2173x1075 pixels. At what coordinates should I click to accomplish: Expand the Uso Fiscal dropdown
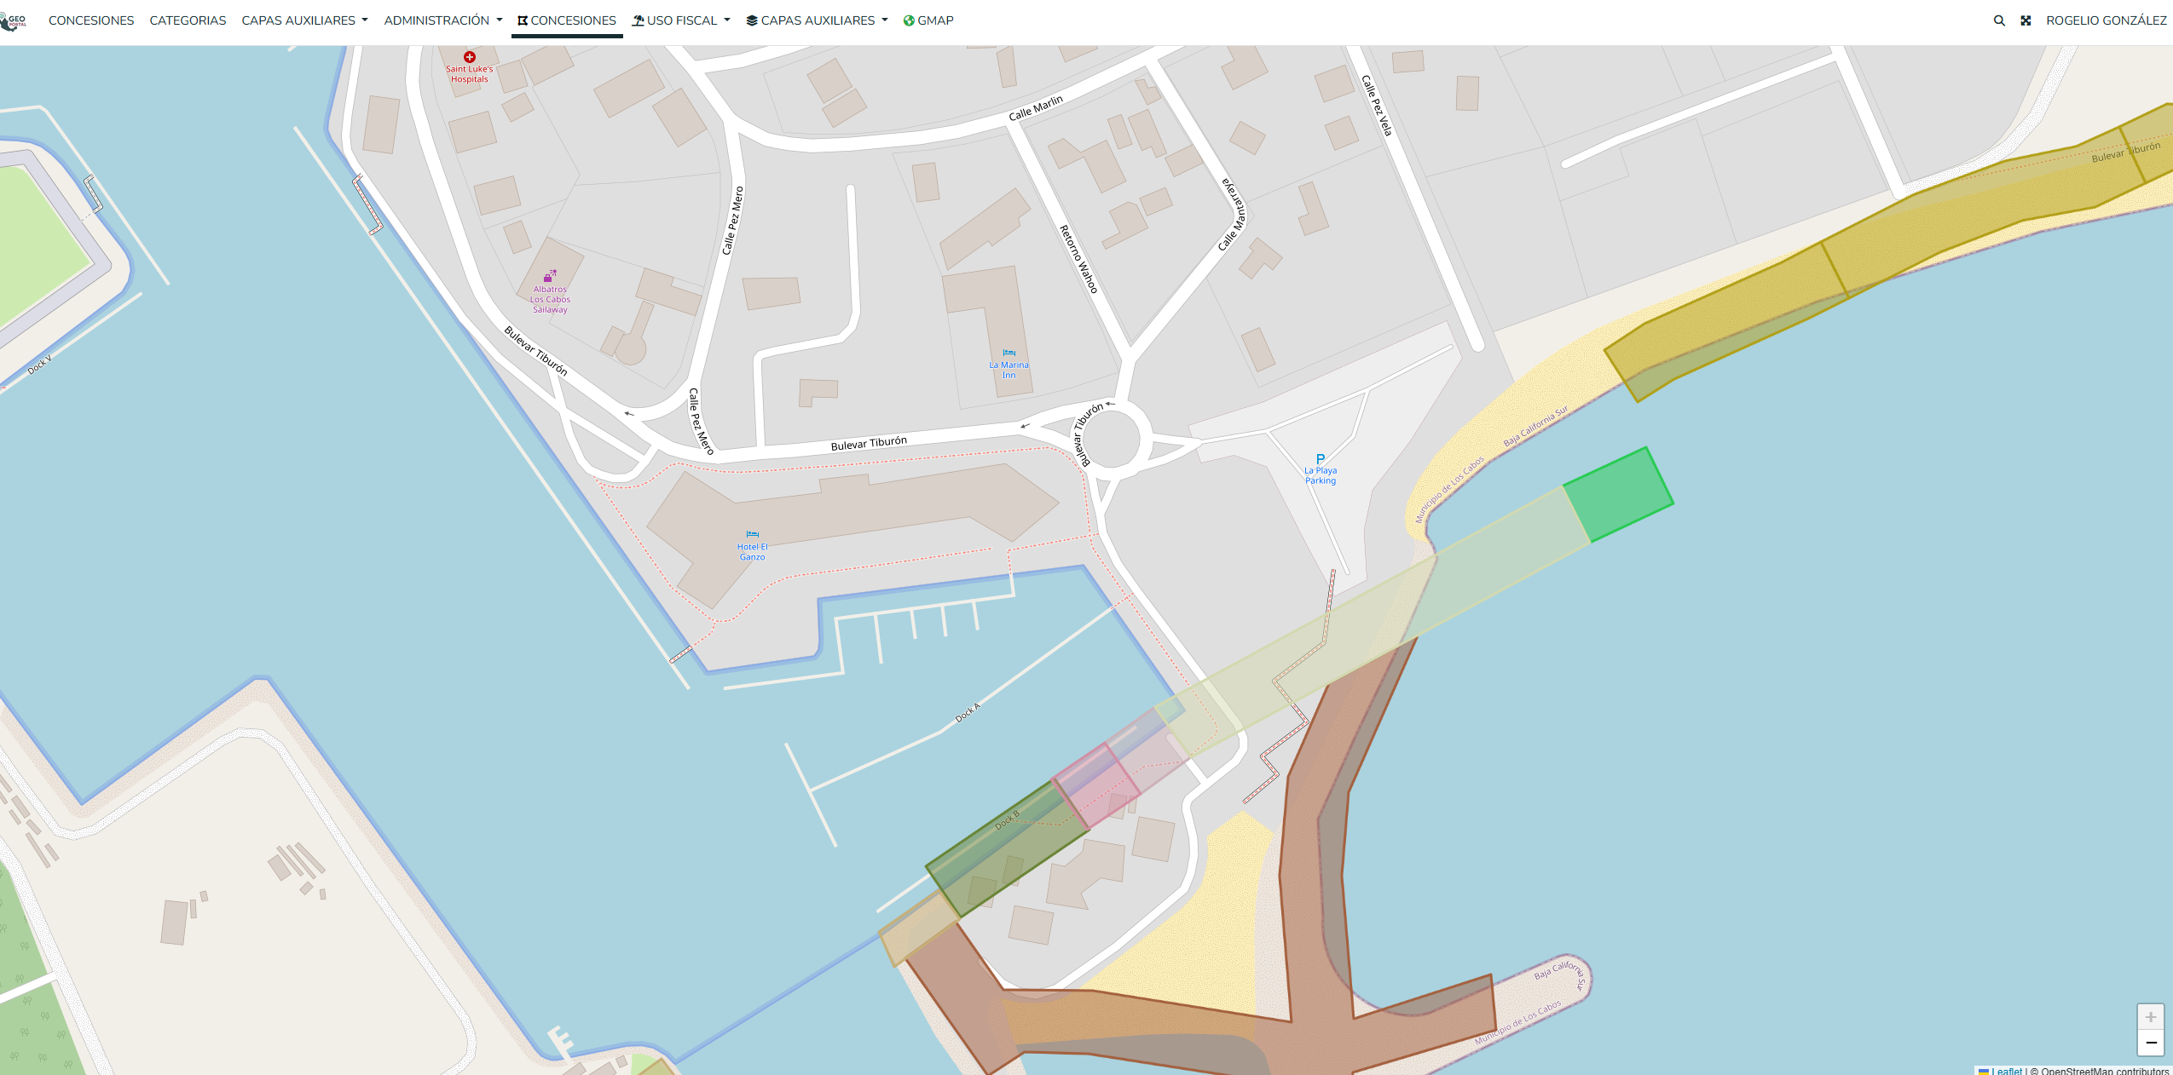tap(680, 20)
